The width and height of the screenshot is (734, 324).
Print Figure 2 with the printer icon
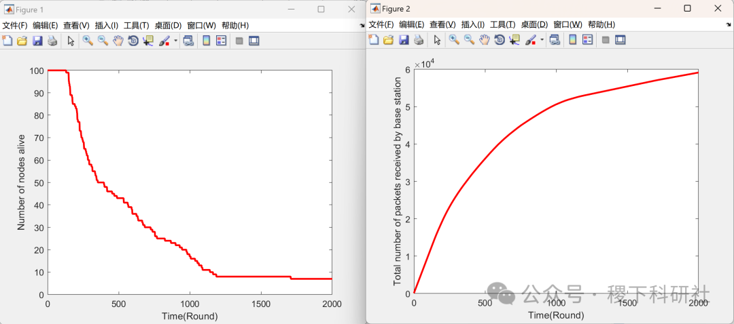419,40
